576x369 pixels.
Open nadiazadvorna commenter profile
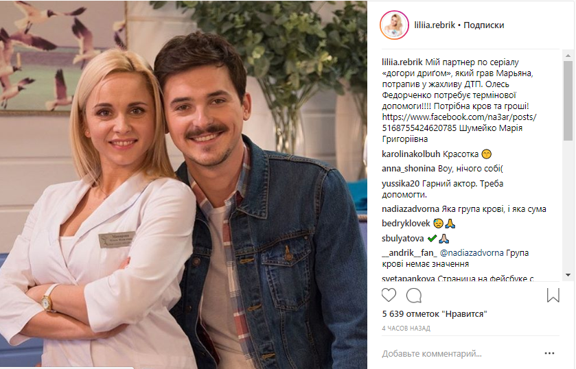click(411, 209)
